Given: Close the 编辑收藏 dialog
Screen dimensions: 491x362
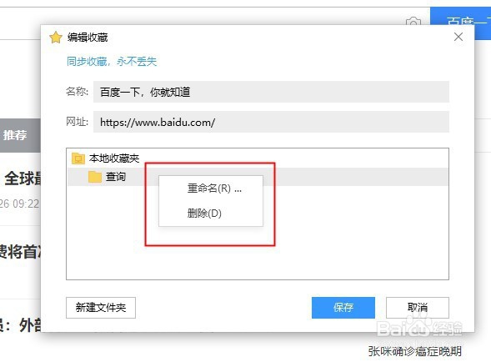Looking at the screenshot, I should coord(458,37).
